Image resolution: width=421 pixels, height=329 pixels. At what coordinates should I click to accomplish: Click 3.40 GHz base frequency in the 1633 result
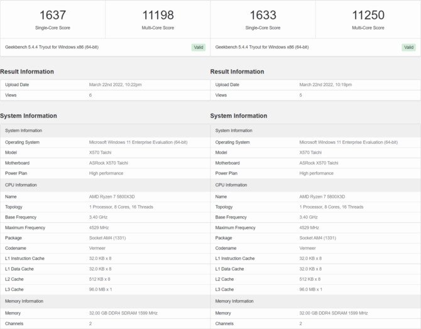[309, 217]
